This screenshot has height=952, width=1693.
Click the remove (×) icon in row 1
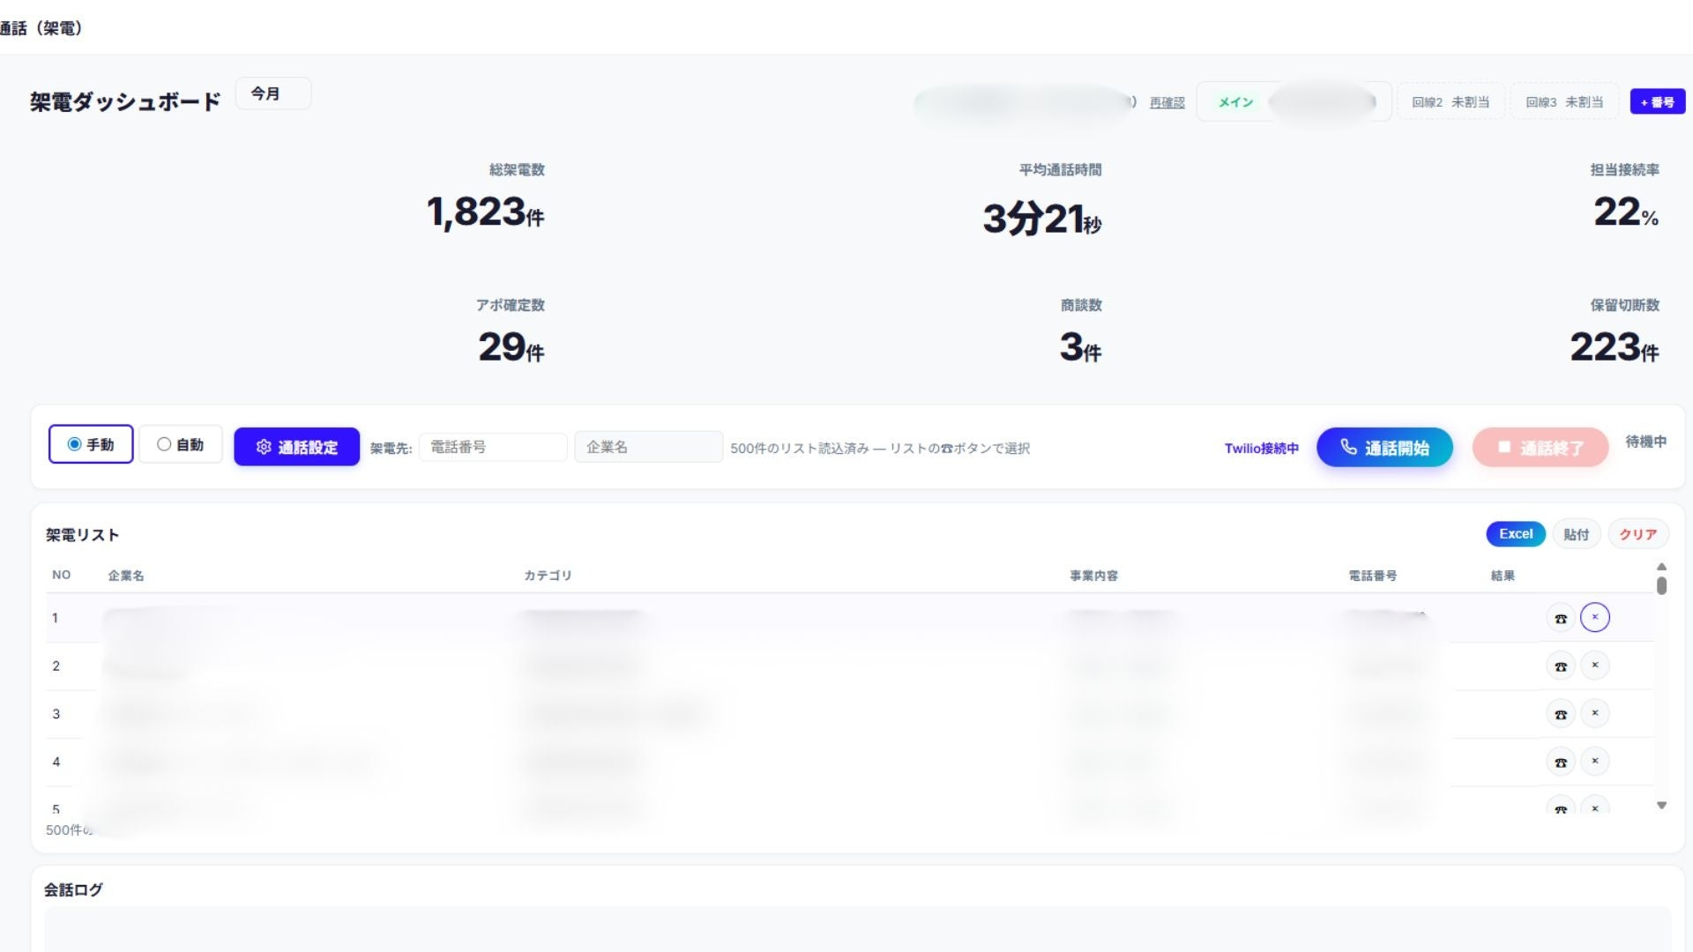pos(1594,617)
